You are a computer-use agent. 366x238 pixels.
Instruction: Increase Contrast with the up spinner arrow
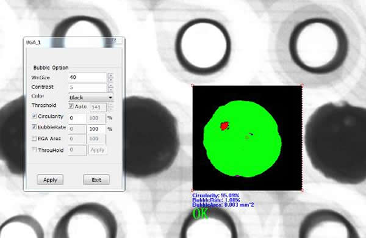[110, 85]
